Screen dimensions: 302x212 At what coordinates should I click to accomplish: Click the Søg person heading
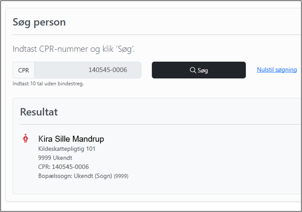point(39,22)
